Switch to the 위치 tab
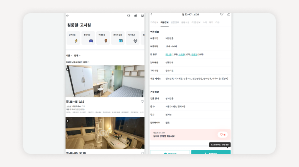The image size is (299, 167). [x=211, y=22]
